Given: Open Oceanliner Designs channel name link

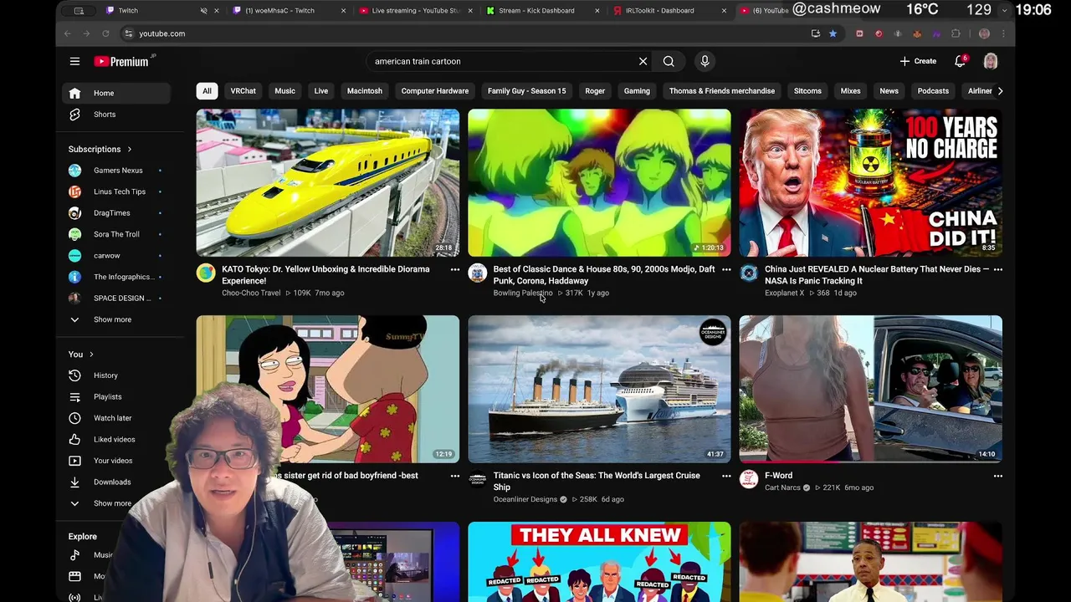Looking at the screenshot, I should click(525, 499).
